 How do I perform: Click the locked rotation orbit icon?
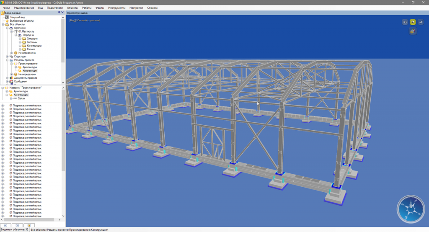coord(413,31)
